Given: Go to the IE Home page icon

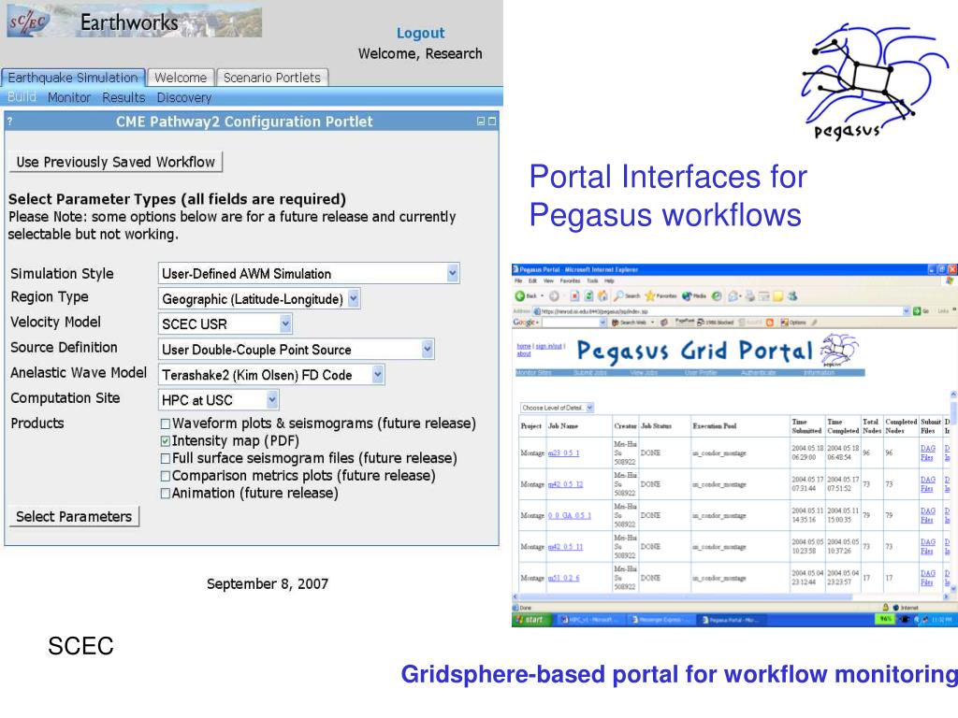Looking at the screenshot, I should tap(602, 296).
